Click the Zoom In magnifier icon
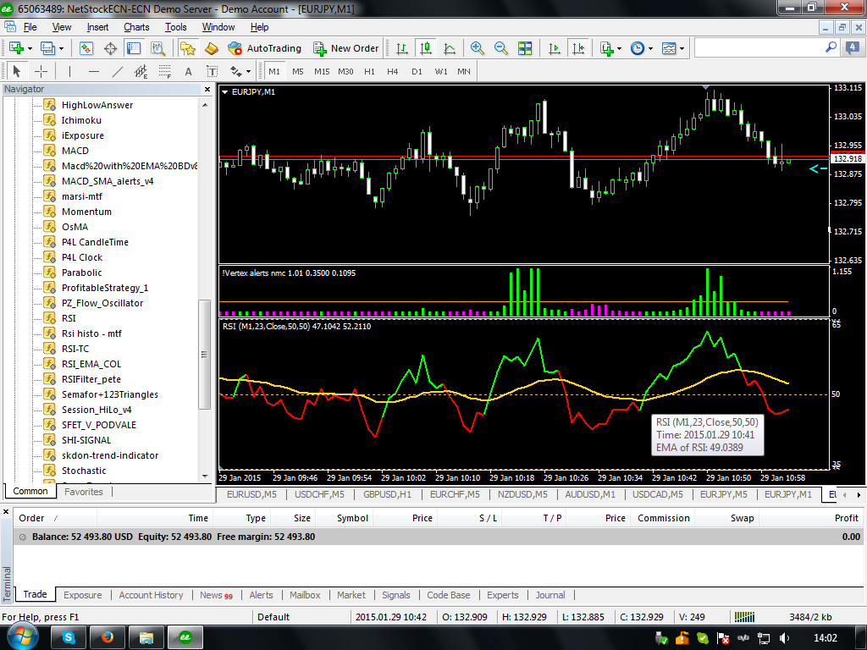867x650 pixels. click(478, 48)
